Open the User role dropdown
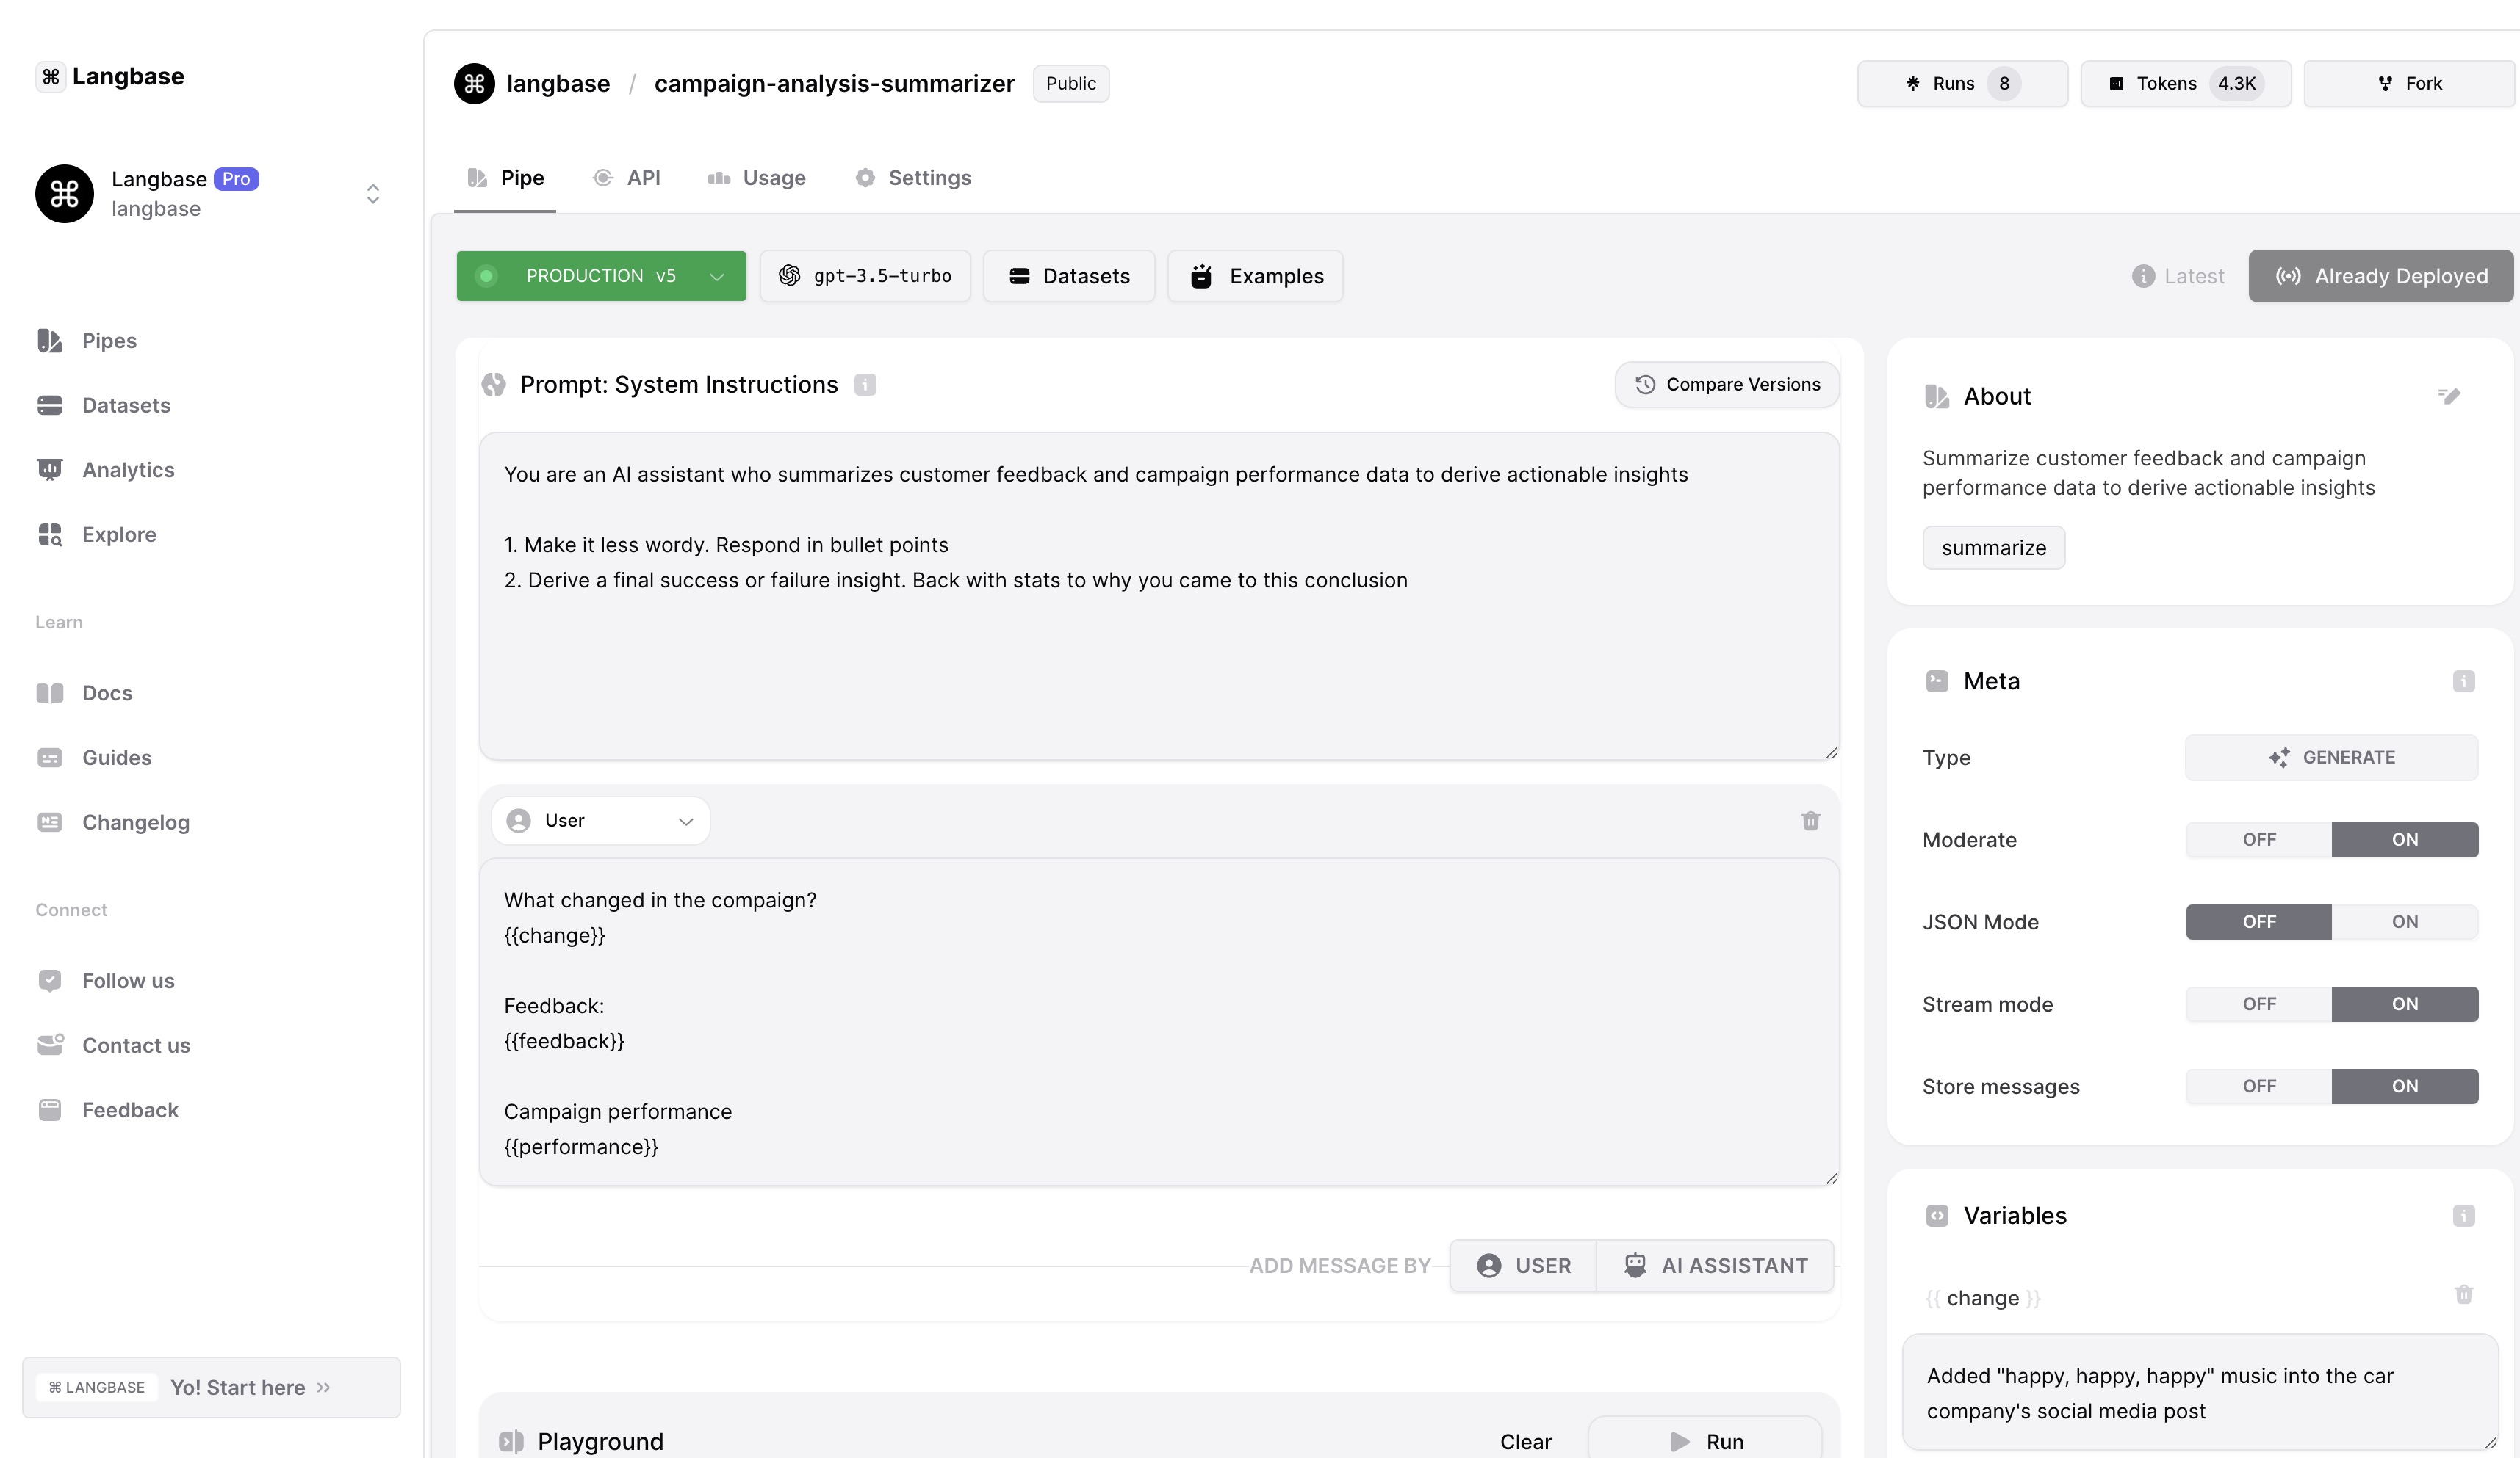Screen dimensions: 2520x1458 click(x=600, y=821)
